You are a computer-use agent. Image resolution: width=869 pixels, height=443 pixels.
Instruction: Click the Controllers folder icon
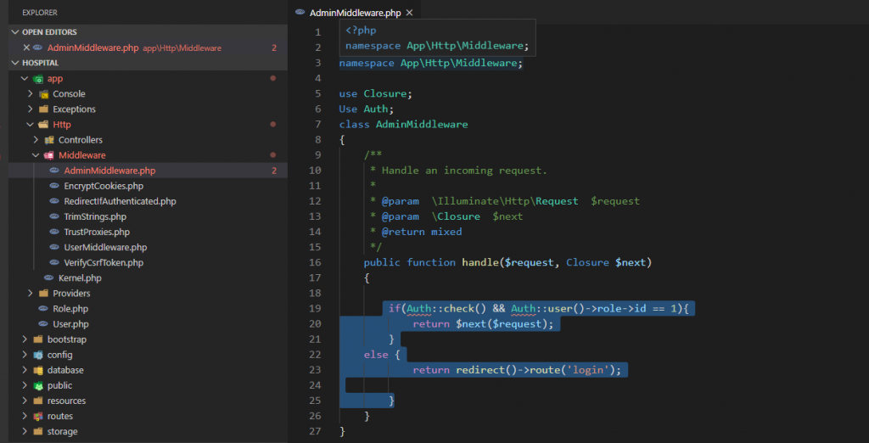click(x=48, y=140)
